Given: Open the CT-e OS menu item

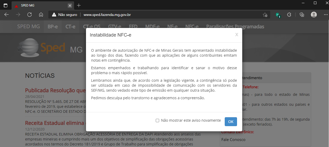Looking at the screenshot, I should pyautogui.click(x=92, y=26).
